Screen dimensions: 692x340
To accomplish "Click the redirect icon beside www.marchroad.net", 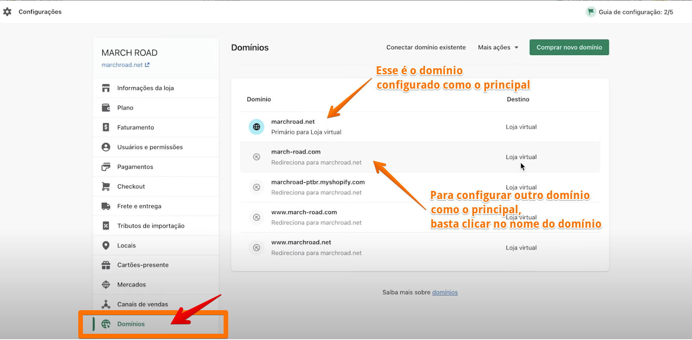I will point(256,248).
